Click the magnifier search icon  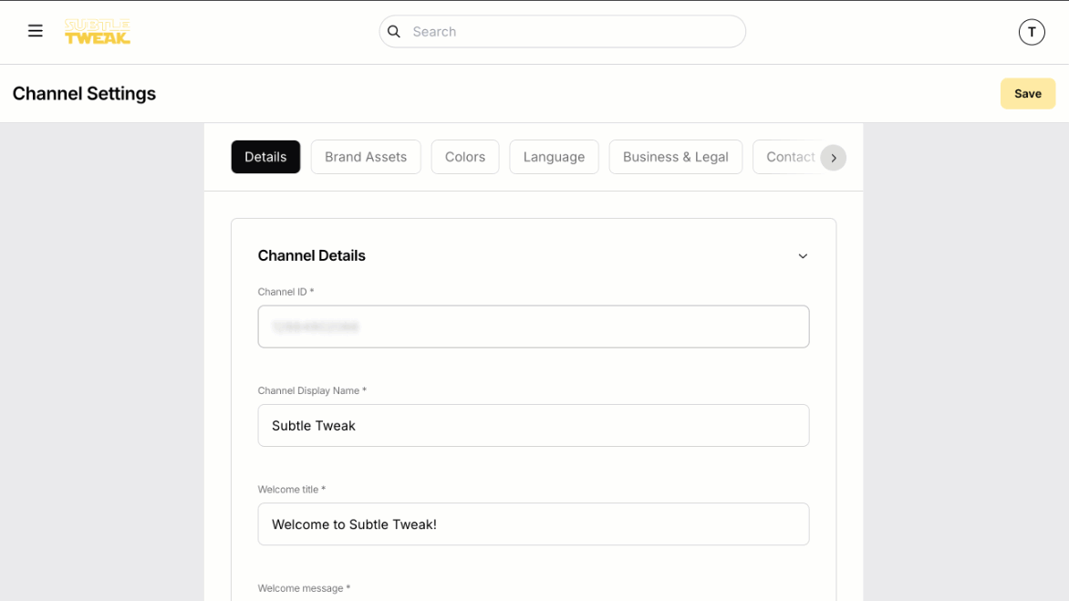(394, 31)
